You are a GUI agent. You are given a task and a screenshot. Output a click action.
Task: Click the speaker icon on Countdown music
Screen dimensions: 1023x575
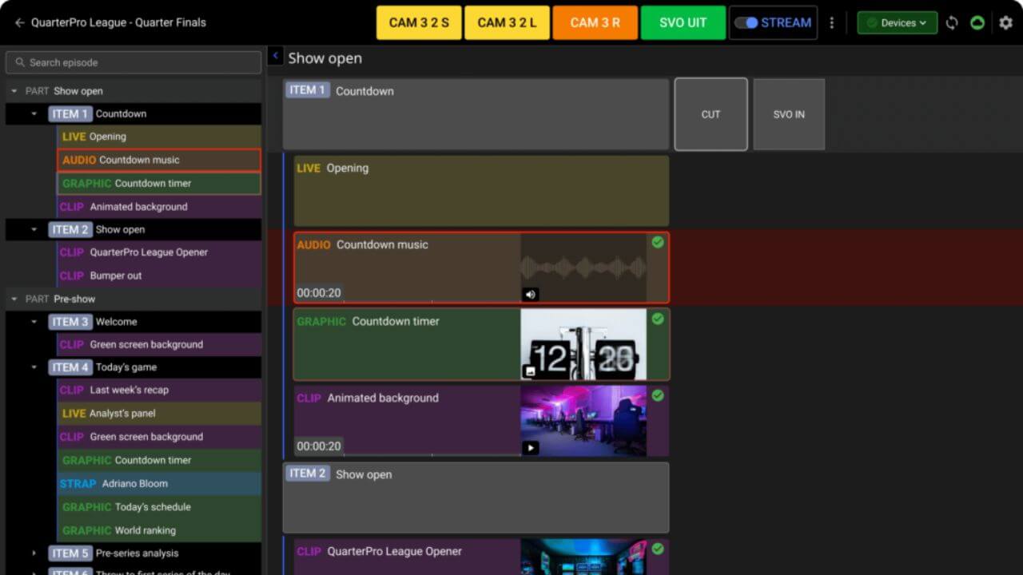coord(530,295)
